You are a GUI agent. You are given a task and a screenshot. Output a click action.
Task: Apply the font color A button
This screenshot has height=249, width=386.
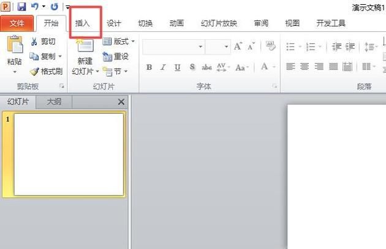265,67
